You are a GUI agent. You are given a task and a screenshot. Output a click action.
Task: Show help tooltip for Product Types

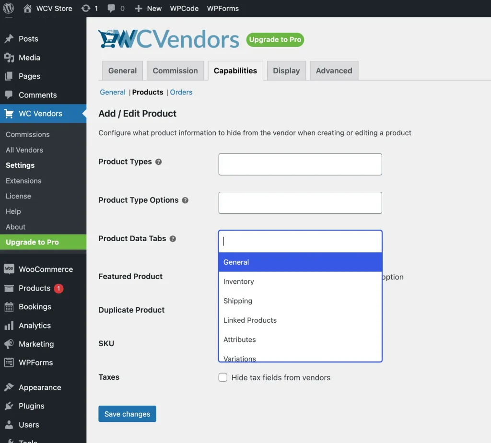point(158,162)
